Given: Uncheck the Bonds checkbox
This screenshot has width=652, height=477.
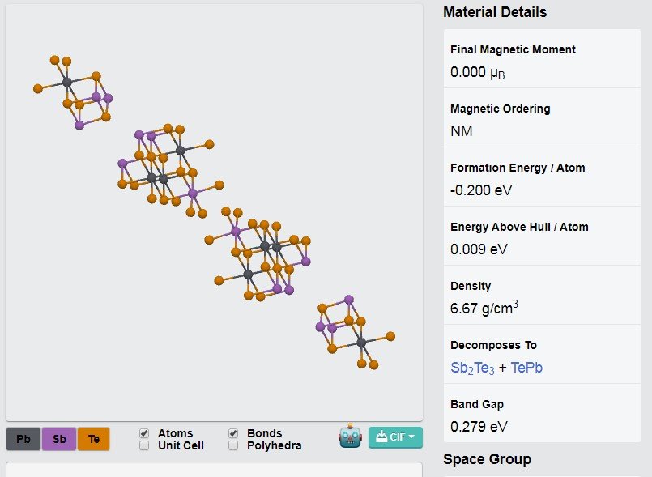Looking at the screenshot, I should click(x=233, y=433).
